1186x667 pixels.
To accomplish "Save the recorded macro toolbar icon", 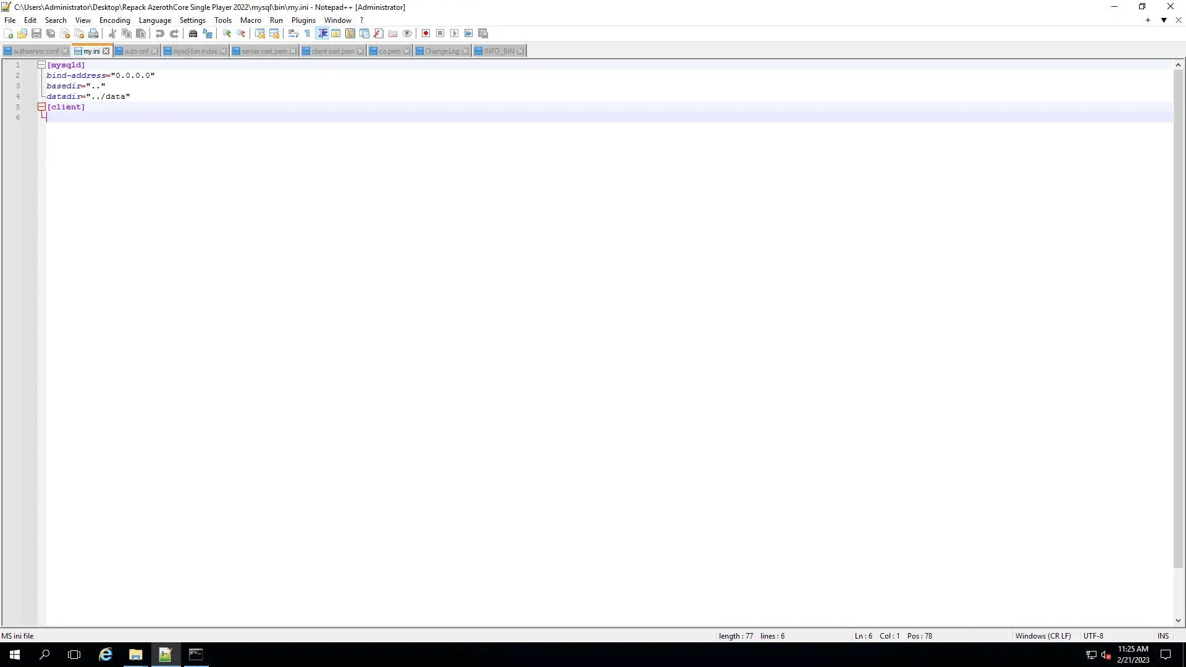I will [x=483, y=33].
